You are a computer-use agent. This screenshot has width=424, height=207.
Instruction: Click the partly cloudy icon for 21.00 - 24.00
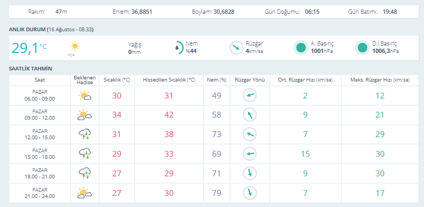84,193
